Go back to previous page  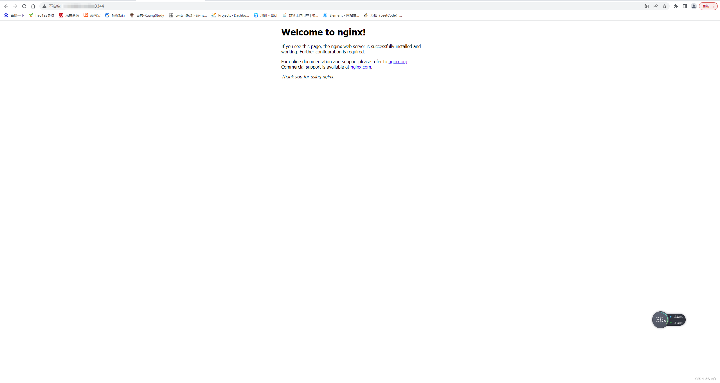click(x=6, y=6)
